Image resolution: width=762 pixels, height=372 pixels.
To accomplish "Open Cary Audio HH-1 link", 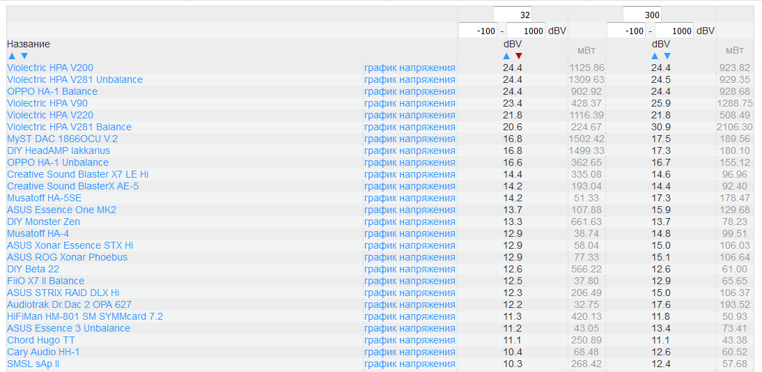I will 43,352.
